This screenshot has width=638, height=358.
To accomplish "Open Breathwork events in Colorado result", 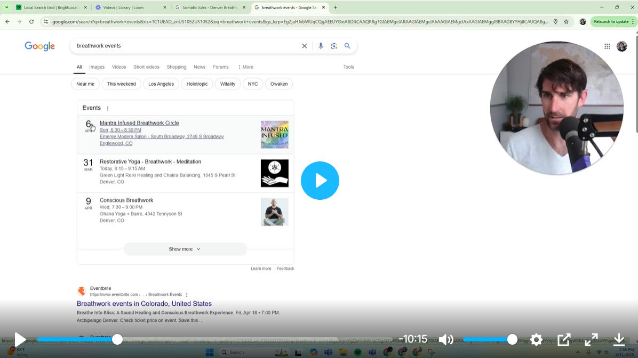I will coord(144,304).
